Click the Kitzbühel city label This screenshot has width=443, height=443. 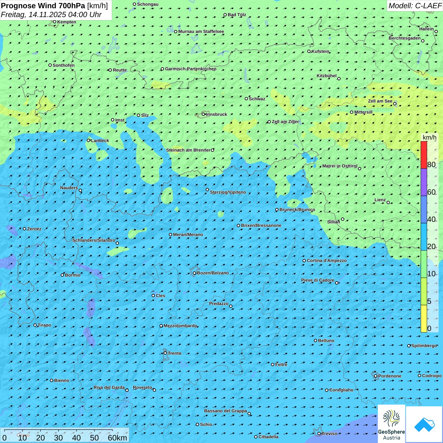point(327,76)
